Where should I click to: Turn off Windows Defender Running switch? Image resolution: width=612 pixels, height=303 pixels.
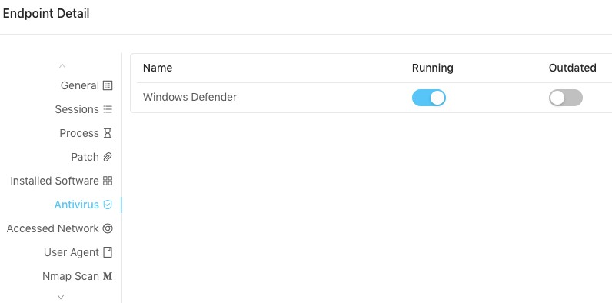[x=428, y=98]
